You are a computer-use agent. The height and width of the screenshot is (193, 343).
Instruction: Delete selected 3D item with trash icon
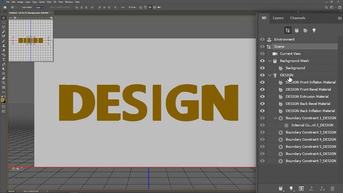[332, 189]
